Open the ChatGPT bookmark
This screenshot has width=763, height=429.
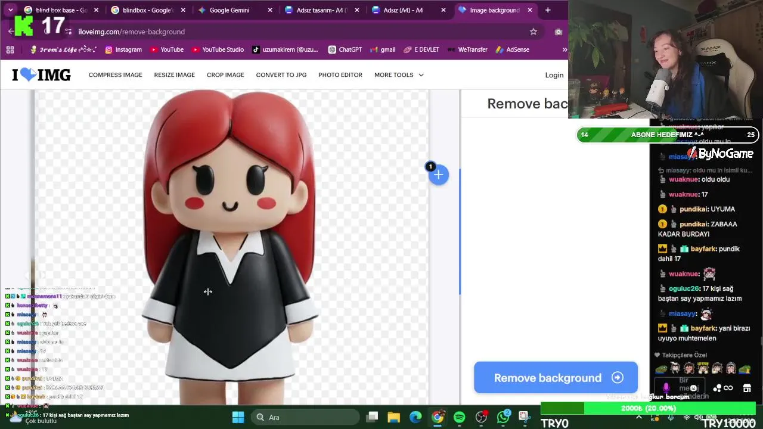click(345, 49)
